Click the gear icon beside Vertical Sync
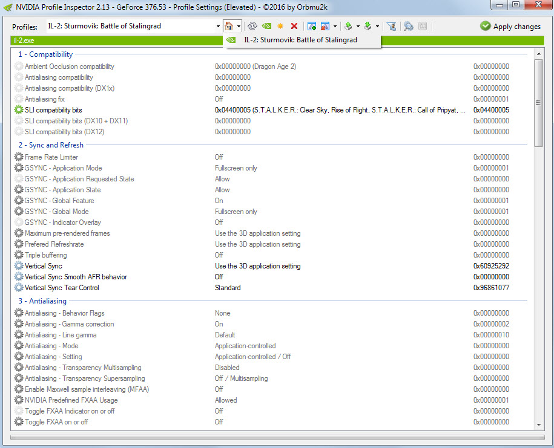This screenshot has width=554, height=448. click(19, 265)
